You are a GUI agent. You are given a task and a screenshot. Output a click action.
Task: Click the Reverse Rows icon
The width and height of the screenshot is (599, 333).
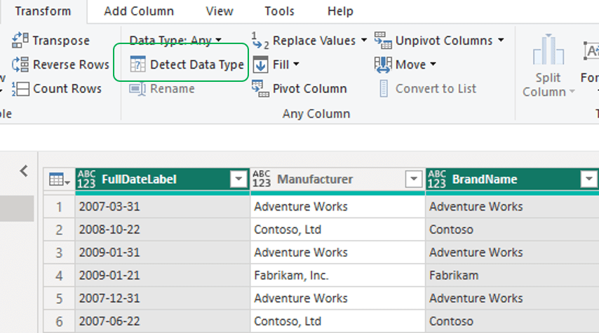pyautogui.click(x=20, y=64)
